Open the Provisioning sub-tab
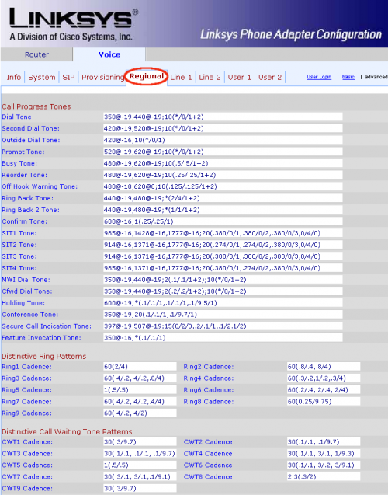Viewport: 388px width, 495px height. coord(102,78)
